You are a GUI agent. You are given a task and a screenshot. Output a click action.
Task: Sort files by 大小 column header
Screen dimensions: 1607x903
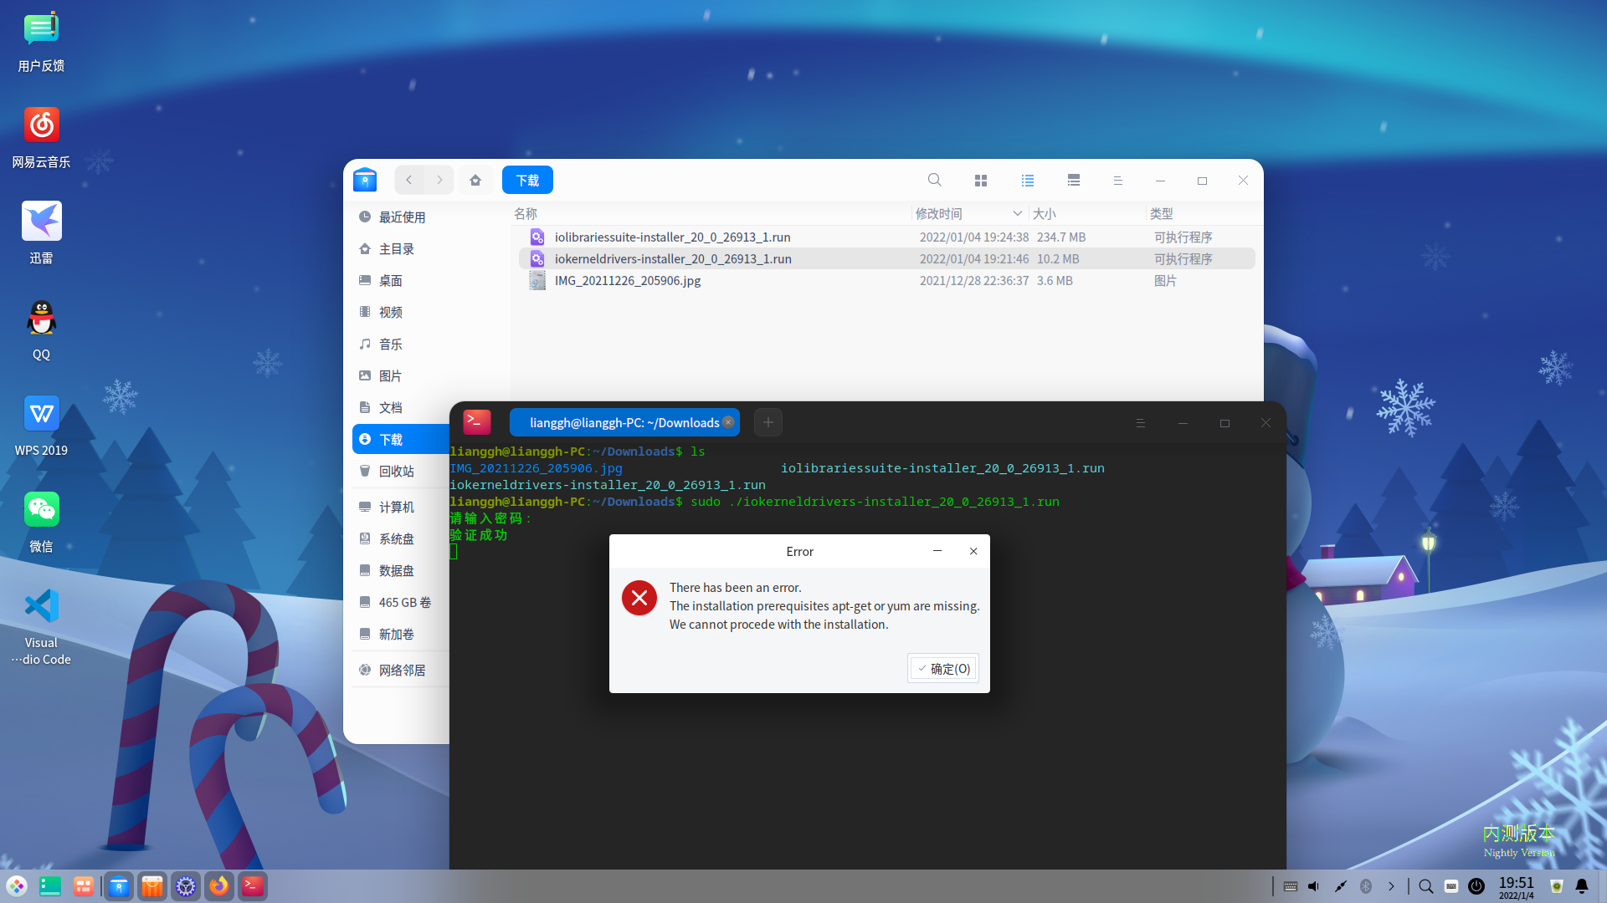1044,214
